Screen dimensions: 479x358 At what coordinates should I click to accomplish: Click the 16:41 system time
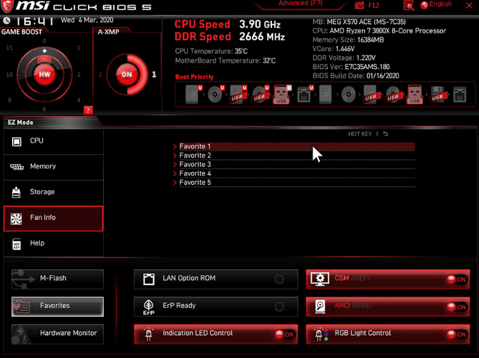coord(35,21)
